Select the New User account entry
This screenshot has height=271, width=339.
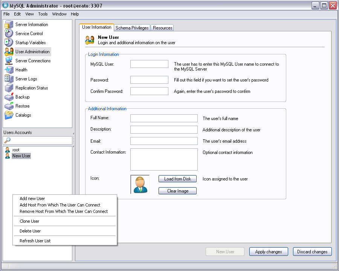coord(21,156)
